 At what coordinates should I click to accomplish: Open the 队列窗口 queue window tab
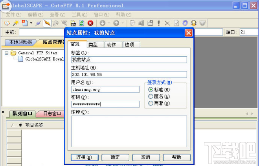pyautogui.click(x=22, y=114)
